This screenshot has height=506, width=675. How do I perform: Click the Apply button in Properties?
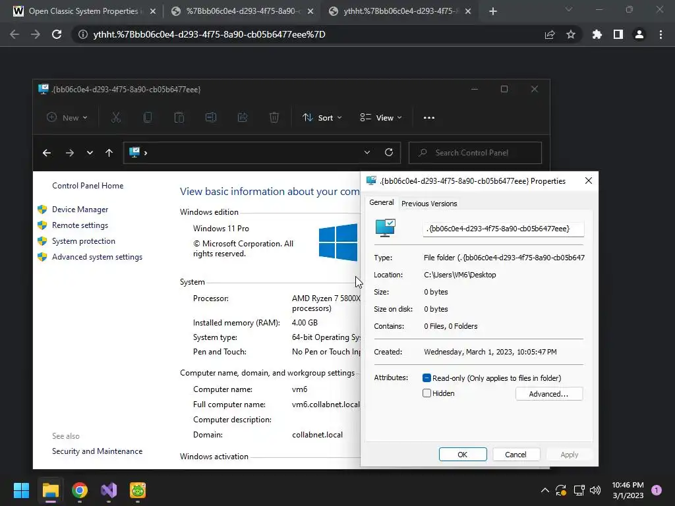[x=569, y=455]
